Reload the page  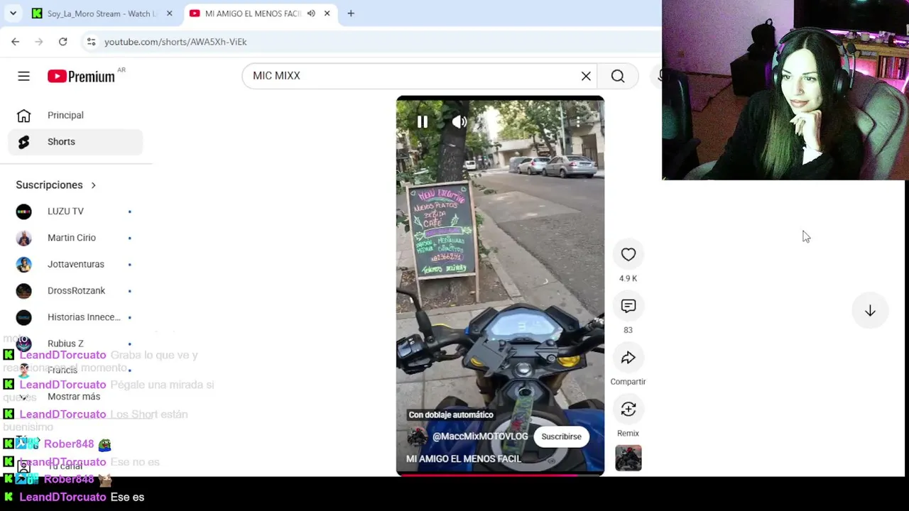[x=62, y=42]
